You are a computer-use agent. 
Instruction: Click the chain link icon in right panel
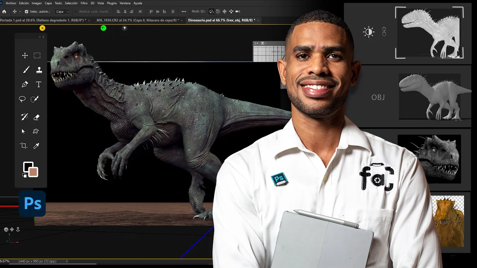coord(384,32)
